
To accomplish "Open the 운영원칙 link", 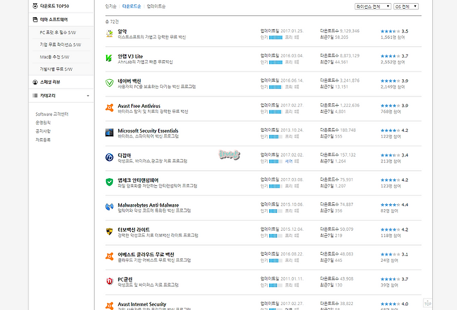I will (43, 122).
